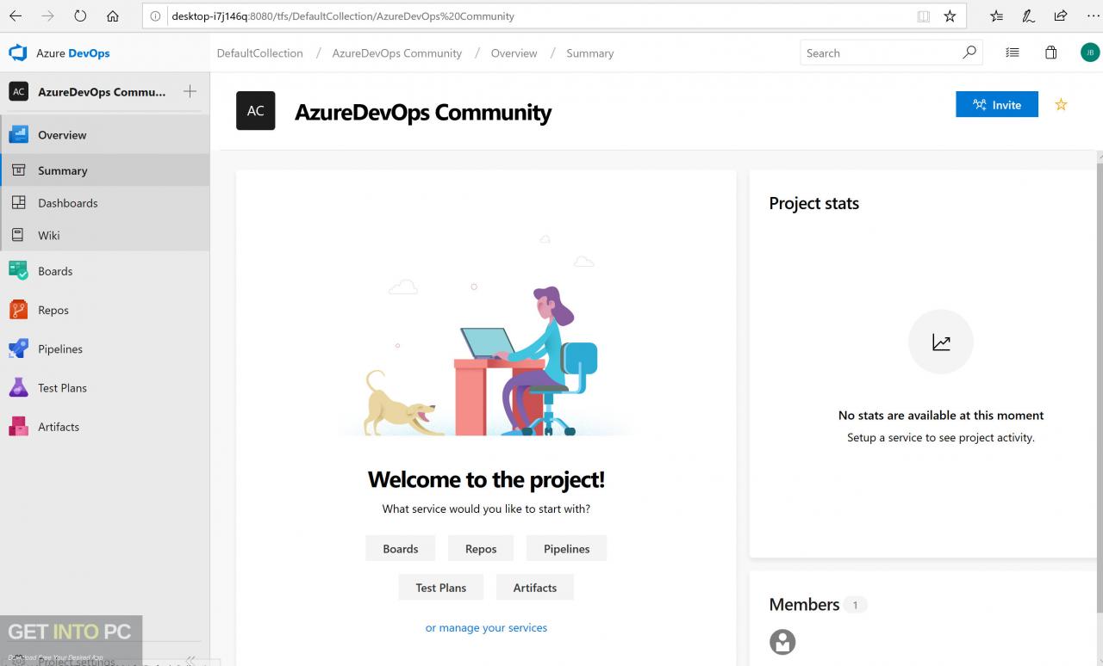Image resolution: width=1103 pixels, height=666 pixels.
Task: Go back with the browser back arrow
Action: pyautogui.click(x=16, y=15)
